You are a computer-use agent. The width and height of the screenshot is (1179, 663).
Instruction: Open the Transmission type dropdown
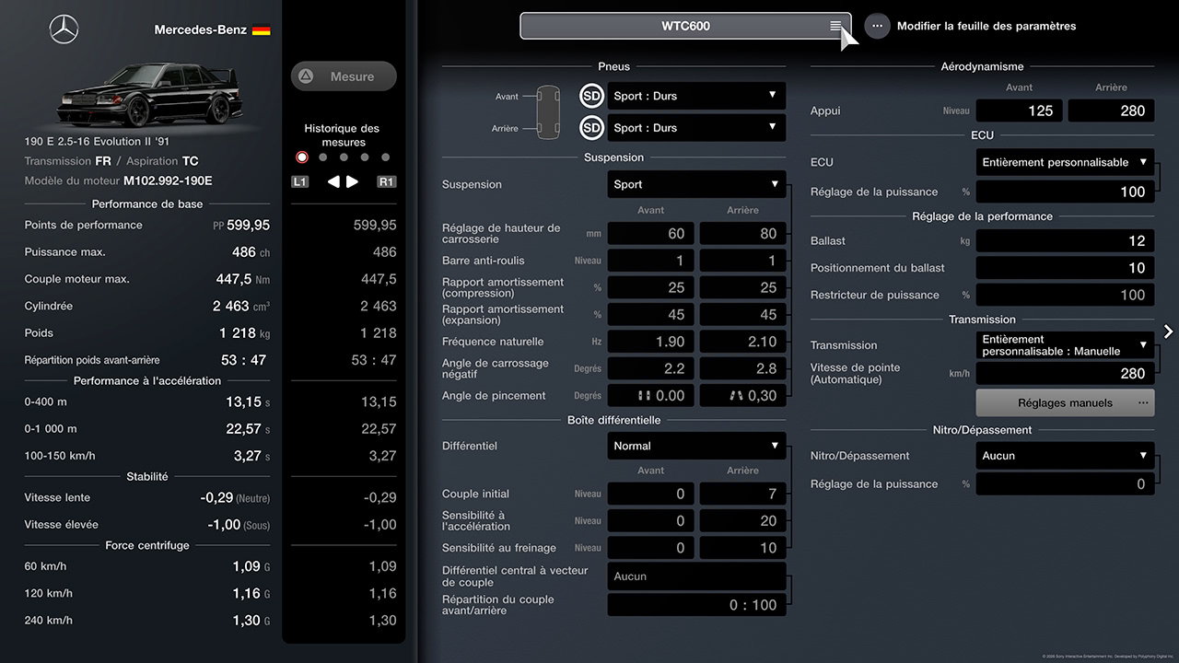1066,345
